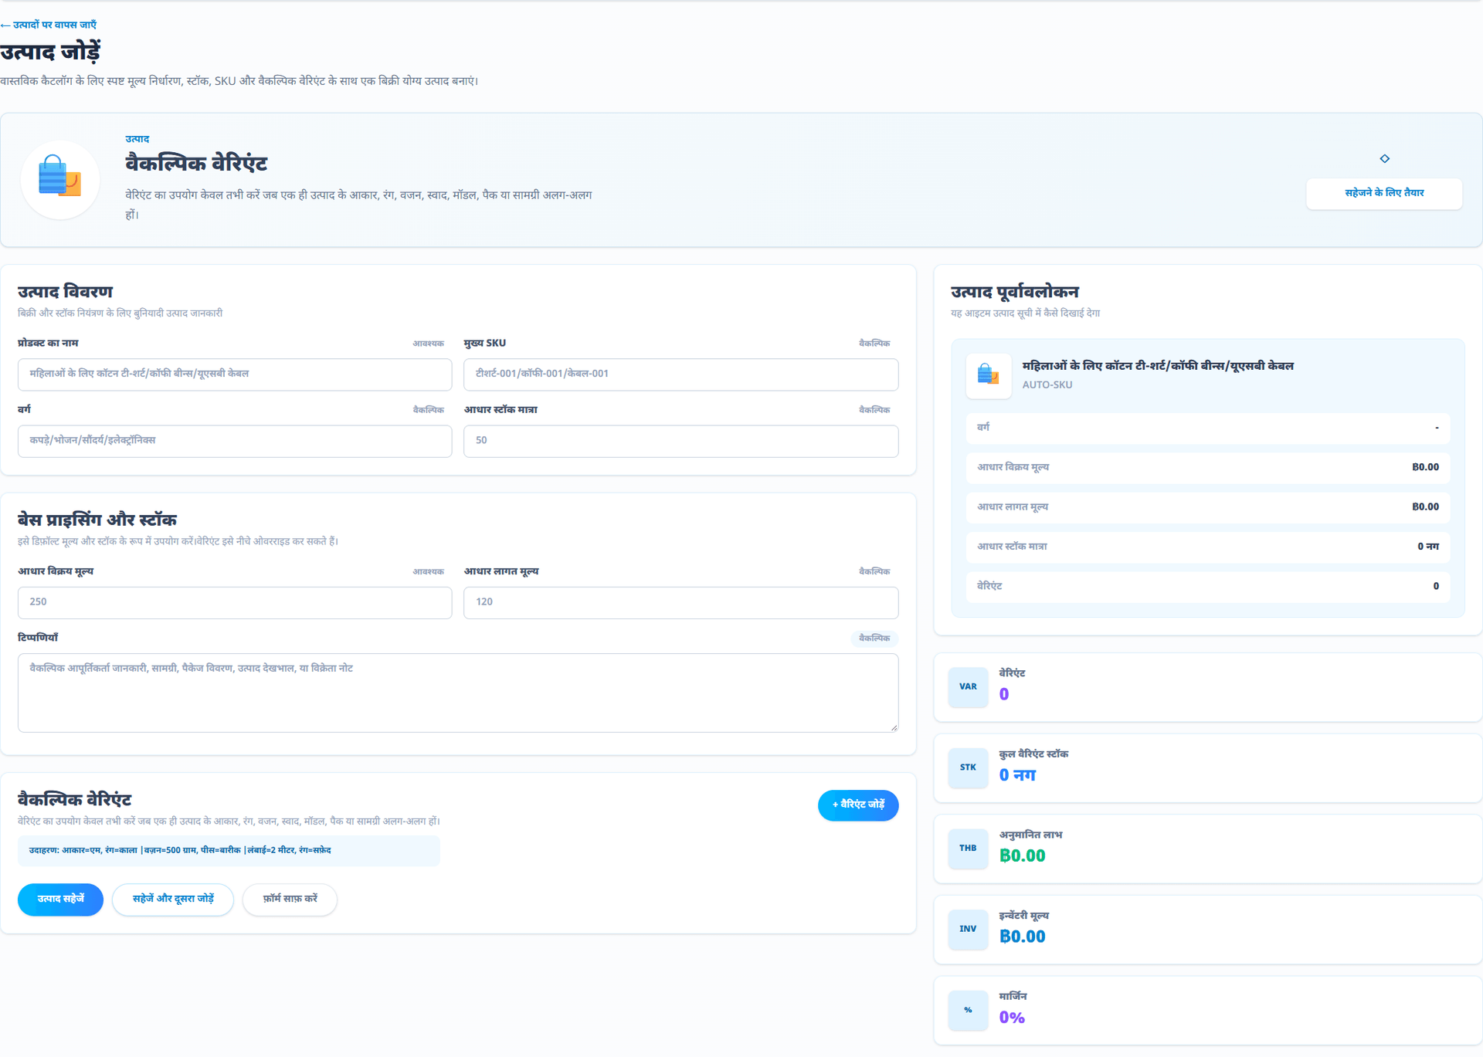Click the 'इन्वेंटरी मूल्य' ฿0.00 value
The image size is (1483, 1057).
coord(1022,937)
